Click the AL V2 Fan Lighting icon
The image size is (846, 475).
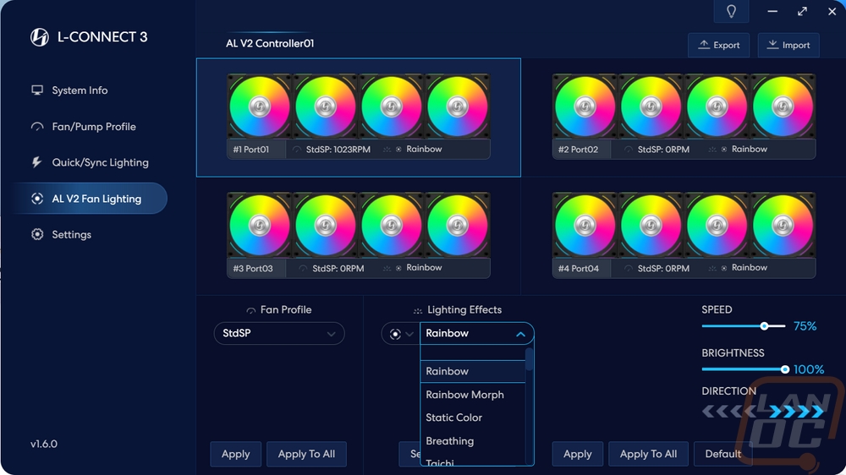[x=37, y=199]
